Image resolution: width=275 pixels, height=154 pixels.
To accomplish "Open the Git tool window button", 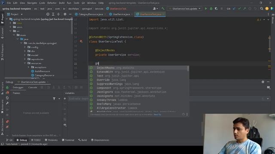I will [x=9, y=140].
